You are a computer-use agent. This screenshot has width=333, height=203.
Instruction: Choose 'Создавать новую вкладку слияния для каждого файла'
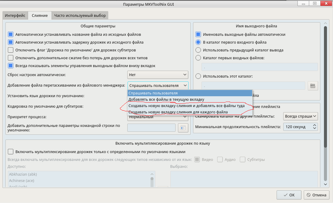point(190,112)
